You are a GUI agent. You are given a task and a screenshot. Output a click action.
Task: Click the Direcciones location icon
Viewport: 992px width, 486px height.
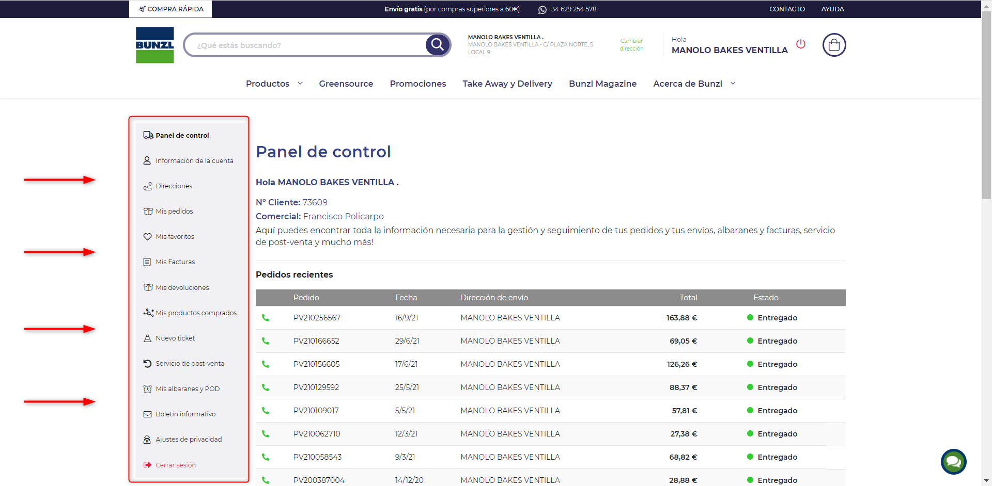click(148, 186)
